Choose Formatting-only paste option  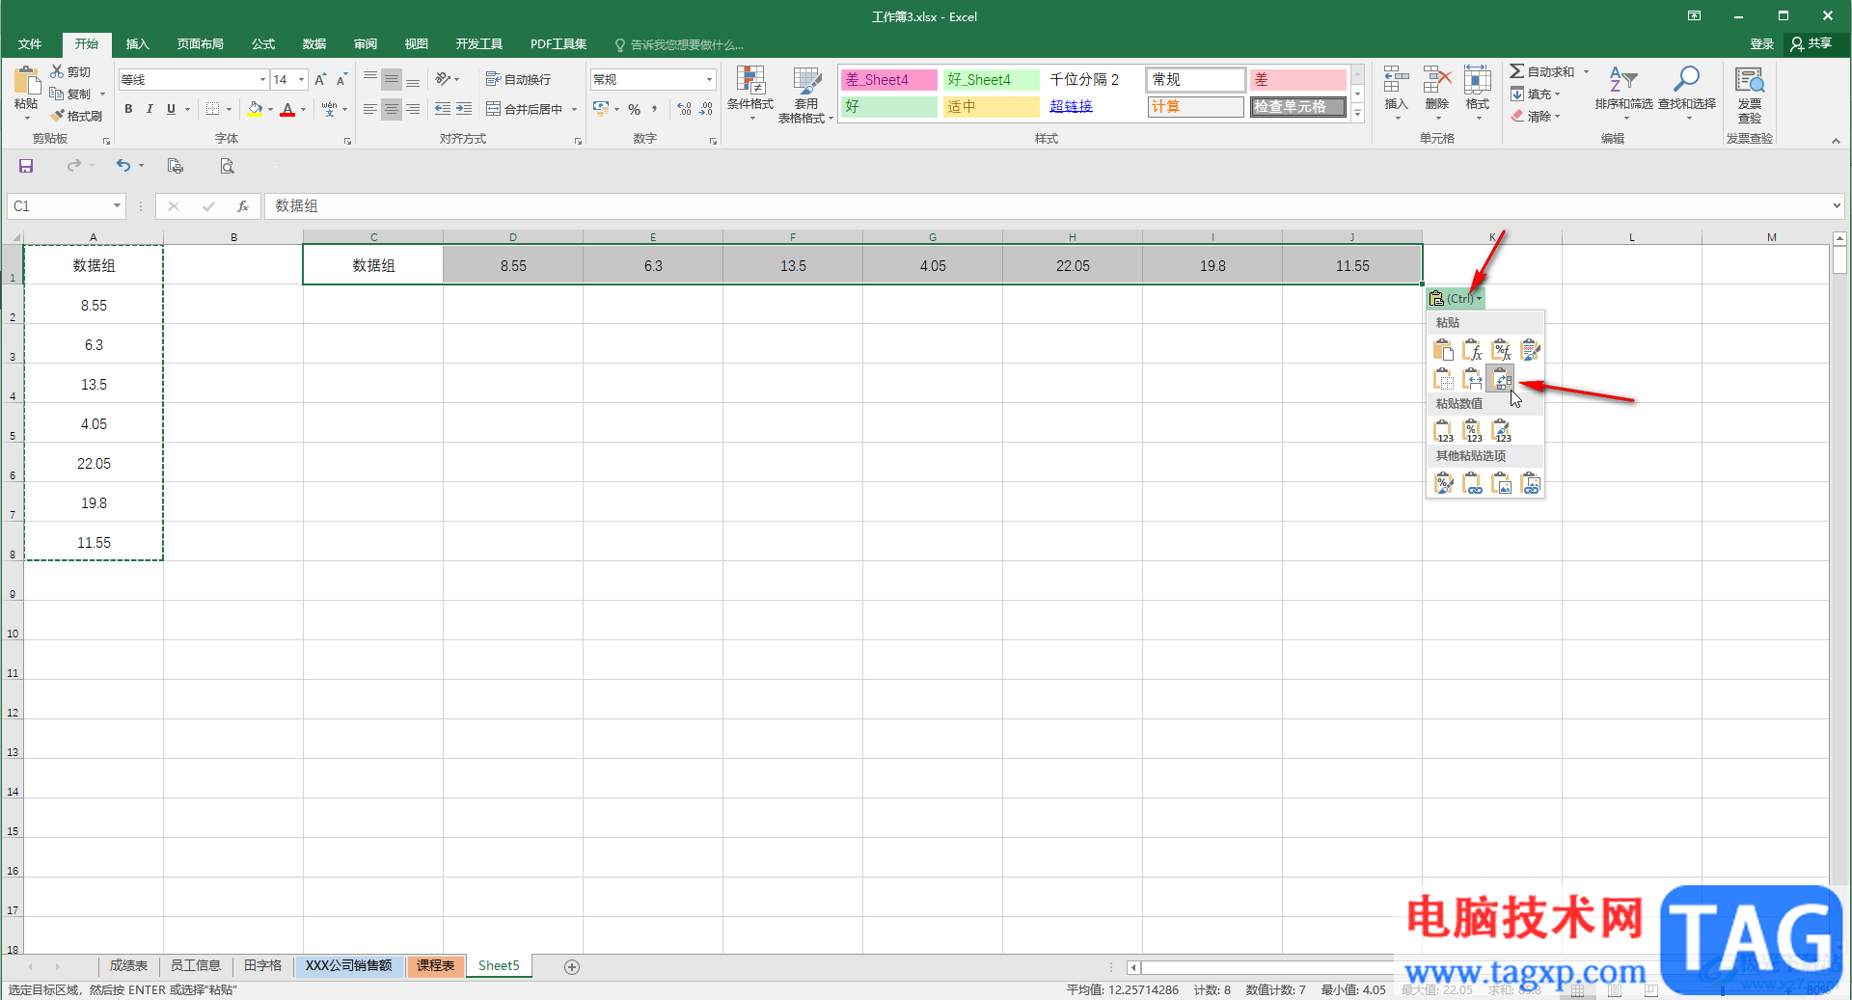[1443, 482]
